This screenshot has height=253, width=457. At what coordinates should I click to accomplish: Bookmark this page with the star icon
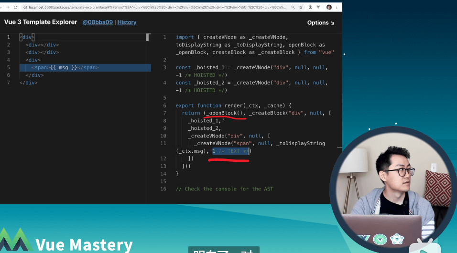click(x=301, y=7)
